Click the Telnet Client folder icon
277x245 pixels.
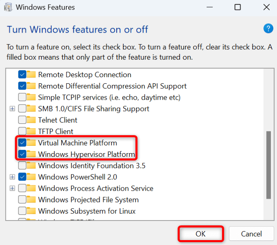point(32,120)
